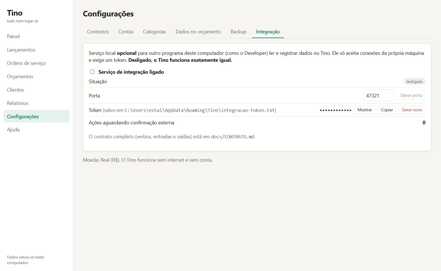Copy the token with Copiar
441x271 pixels.
click(x=387, y=110)
